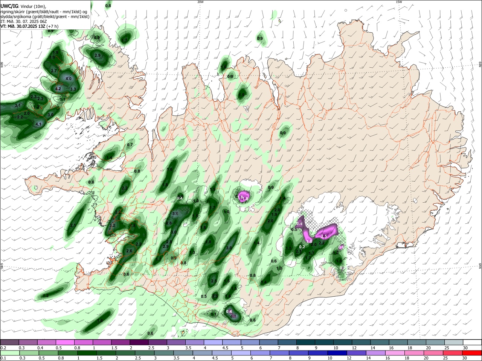Click the '4.0' precipitation value on the map
The image size is (482, 361).
point(69,79)
